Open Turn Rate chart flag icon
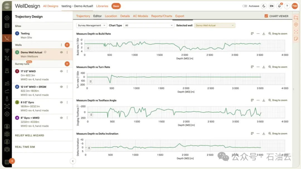301x169 pixels. tap(252, 67)
